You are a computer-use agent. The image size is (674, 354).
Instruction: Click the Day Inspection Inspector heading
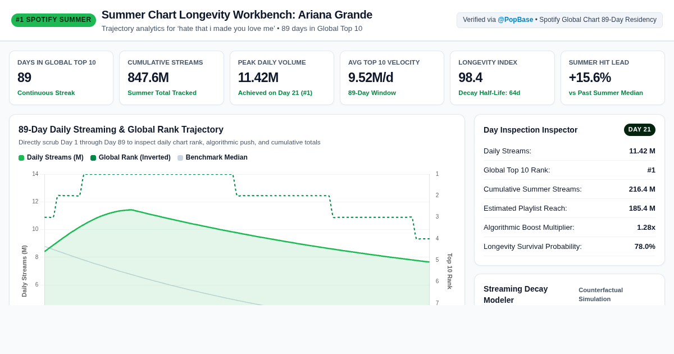tap(530, 130)
